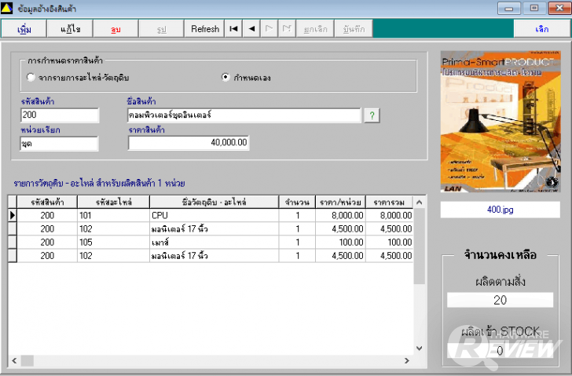Click part code 105 cell

113,243
